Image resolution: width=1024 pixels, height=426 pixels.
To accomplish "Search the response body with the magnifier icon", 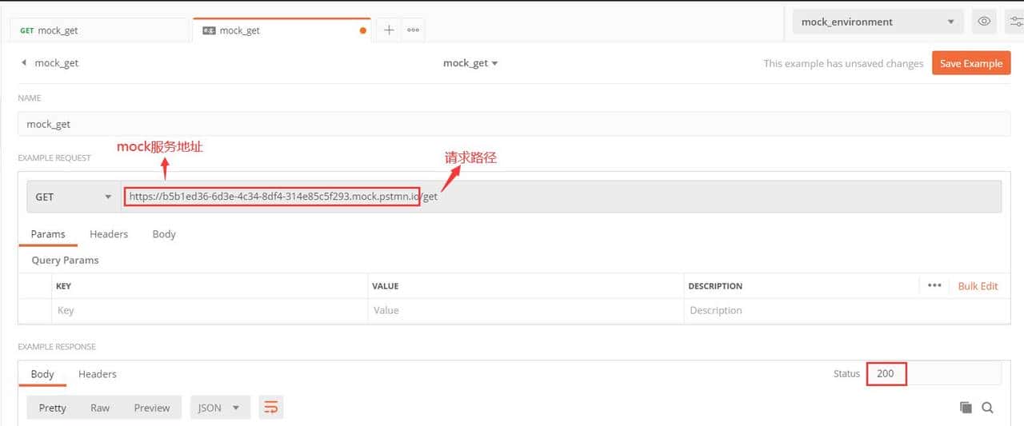I will (987, 408).
